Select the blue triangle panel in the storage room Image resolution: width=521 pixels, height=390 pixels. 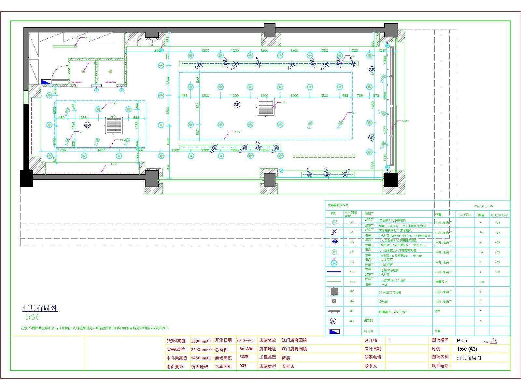point(46,82)
